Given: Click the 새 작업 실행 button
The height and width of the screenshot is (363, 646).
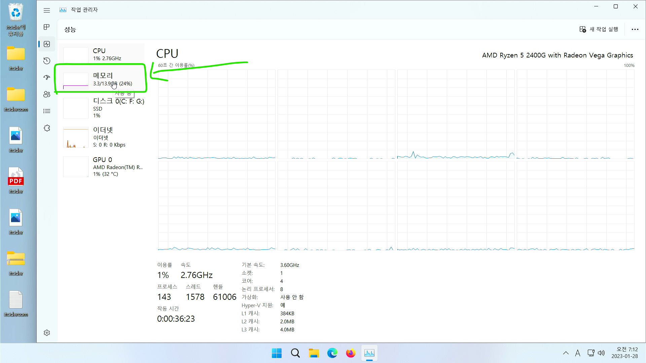Looking at the screenshot, I should [599, 29].
